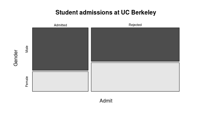This screenshot has height=122, width=200.
Task: Click the Female Admitted light rectangle
Action: click(60, 81)
